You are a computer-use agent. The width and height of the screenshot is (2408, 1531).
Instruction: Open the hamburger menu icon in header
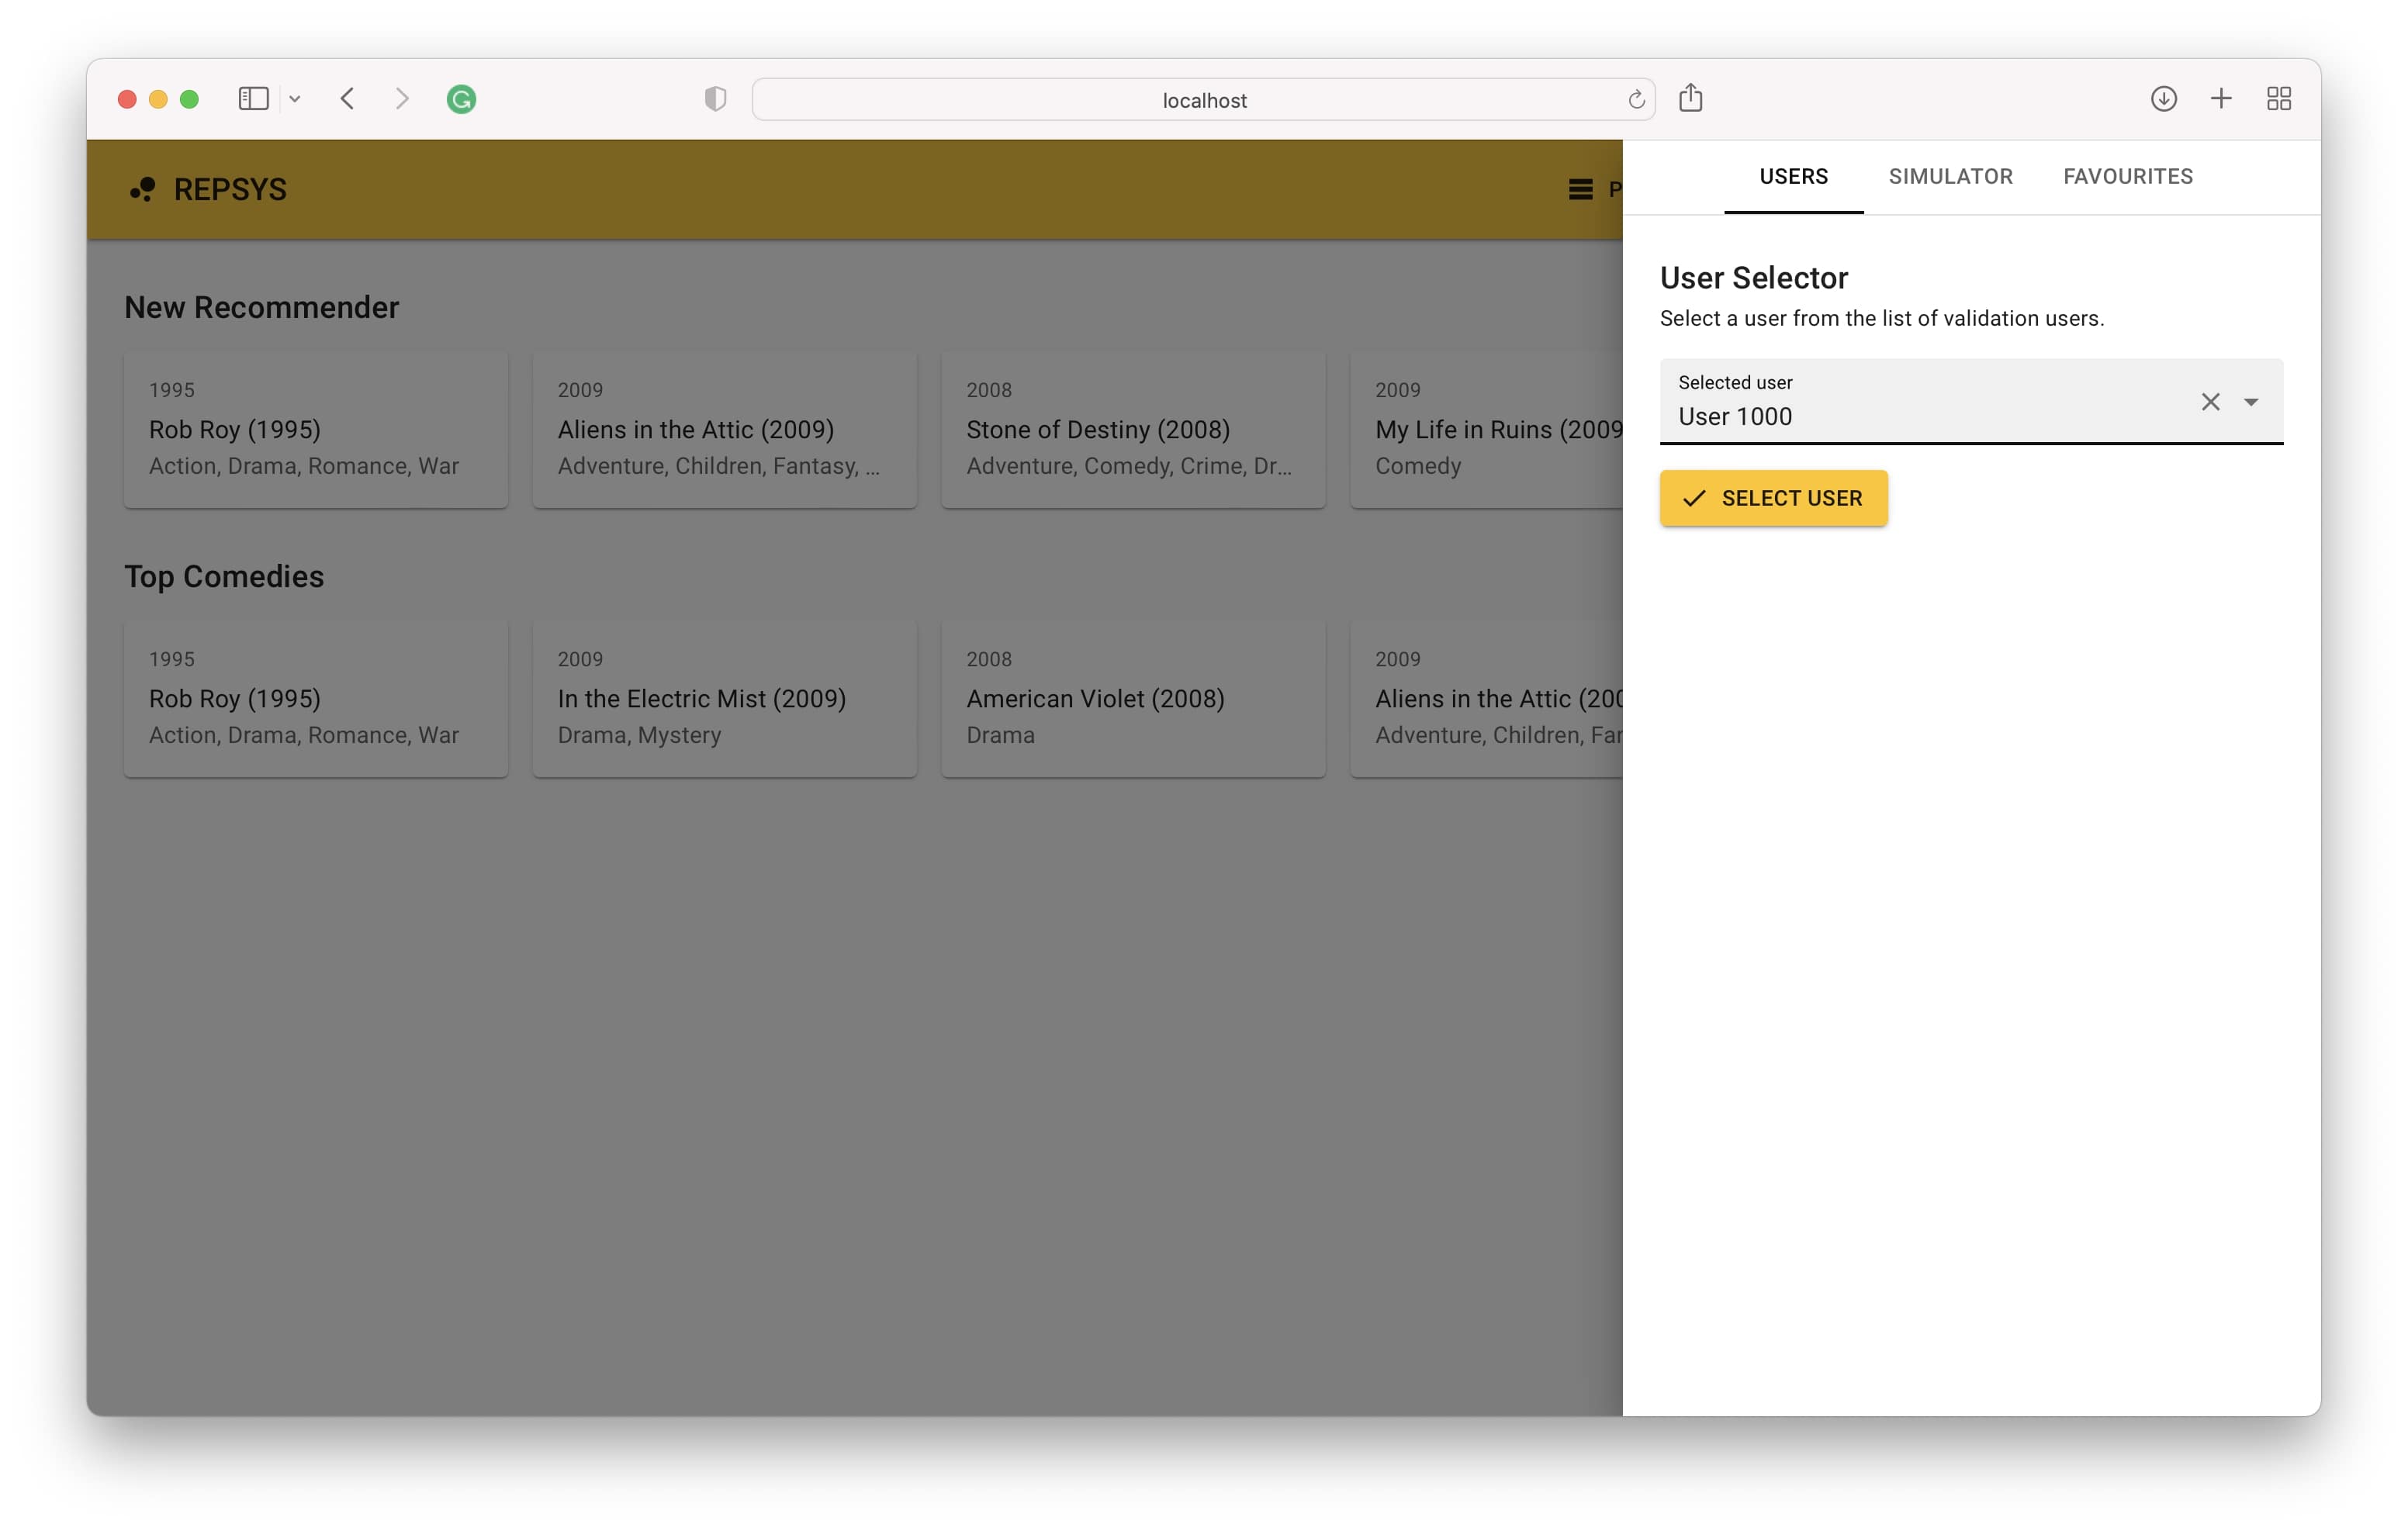[x=1580, y=189]
